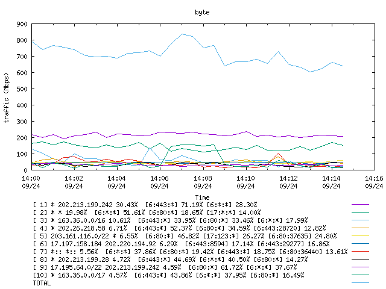Viewport: 386px width, 289px height.
Task: Select legend entry [ 2] * * 19.98%
Action: pyautogui.click(x=147, y=213)
